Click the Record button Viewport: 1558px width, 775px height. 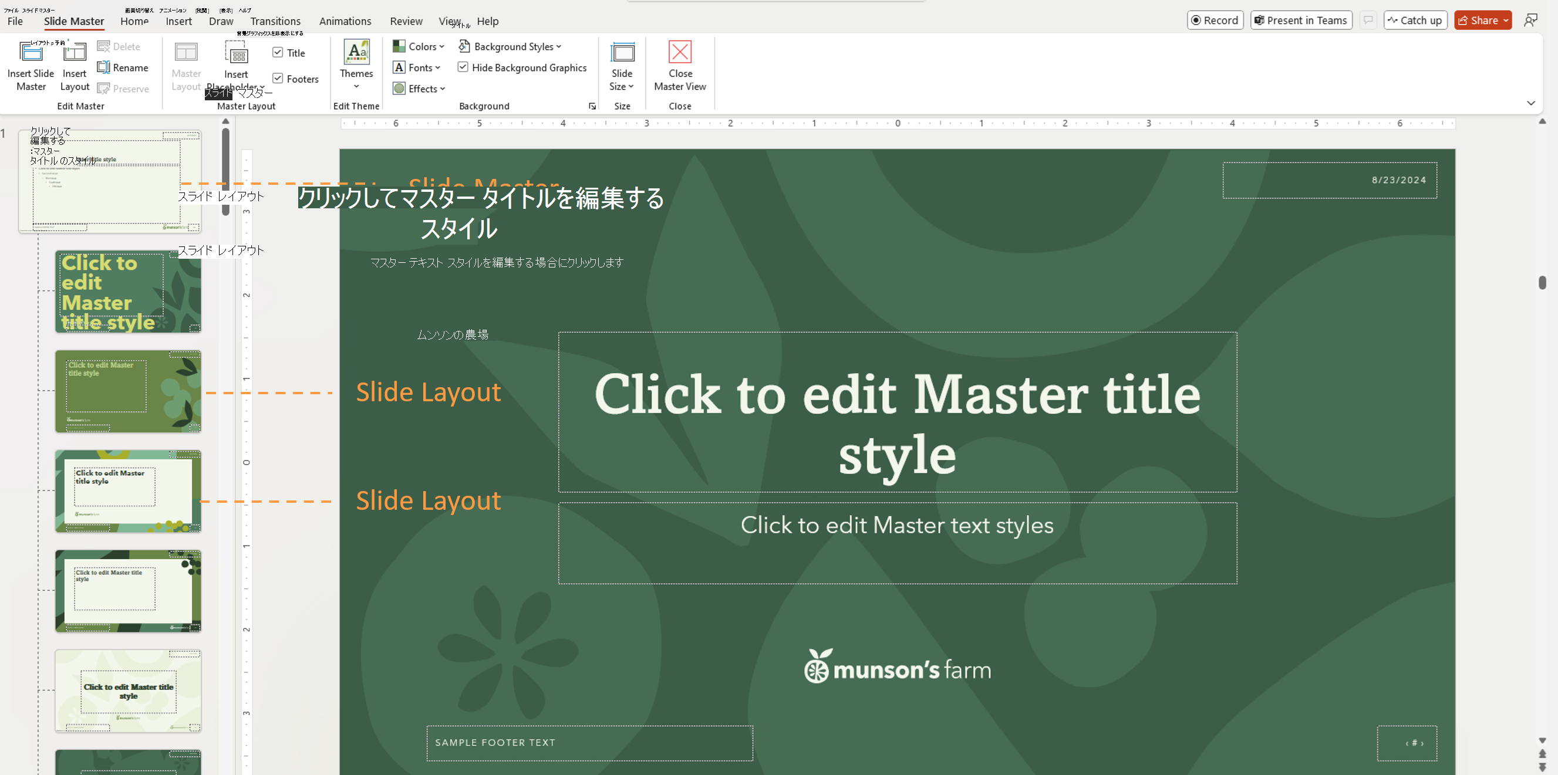pyautogui.click(x=1215, y=21)
